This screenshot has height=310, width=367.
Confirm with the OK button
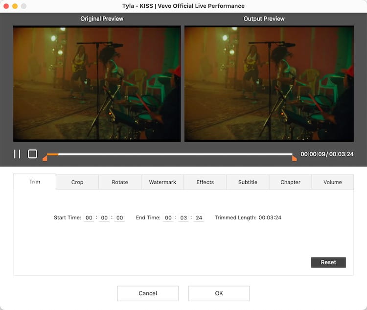coord(219,293)
